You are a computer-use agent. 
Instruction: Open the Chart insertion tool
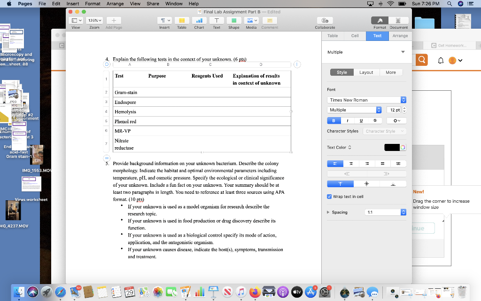coord(199,21)
